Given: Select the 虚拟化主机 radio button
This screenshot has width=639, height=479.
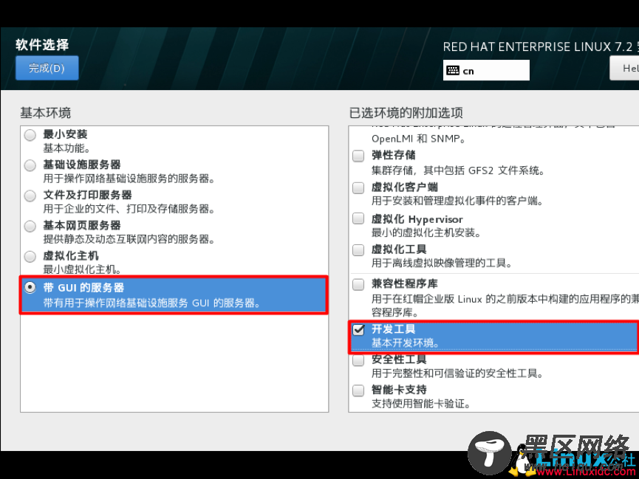Looking at the screenshot, I should point(30,257).
